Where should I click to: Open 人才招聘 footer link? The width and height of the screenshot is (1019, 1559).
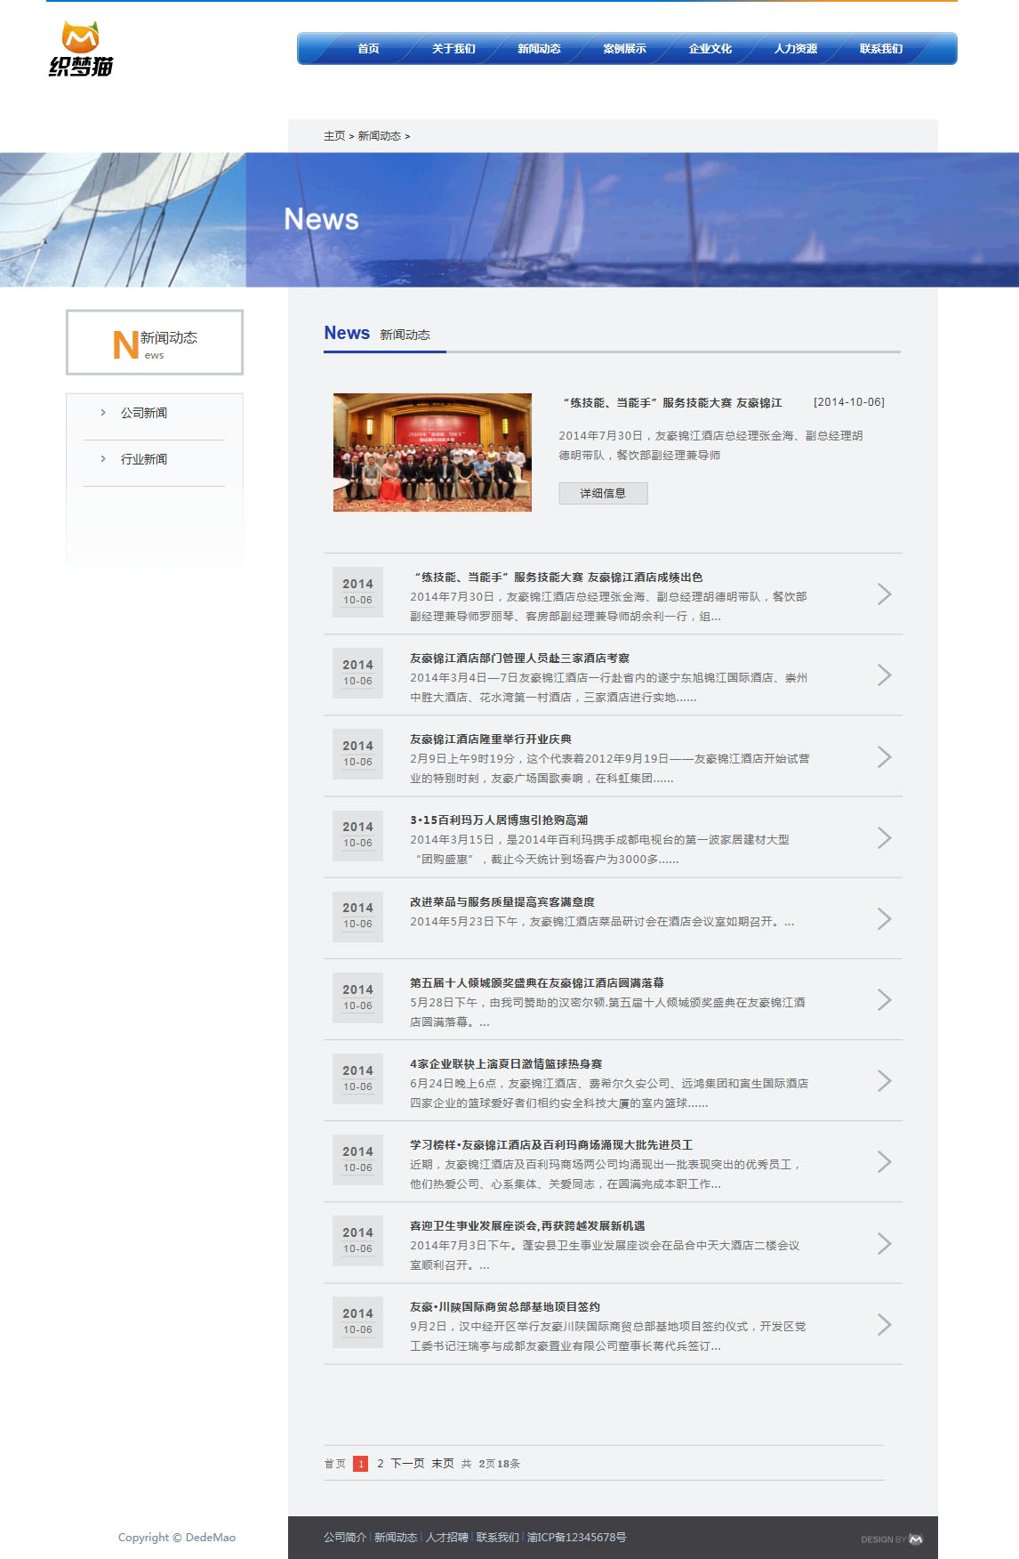pos(446,1538)
